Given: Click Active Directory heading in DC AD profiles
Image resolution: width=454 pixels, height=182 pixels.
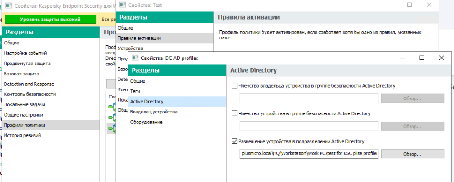Looking at the screenshot, I should (x=253, y=70).
